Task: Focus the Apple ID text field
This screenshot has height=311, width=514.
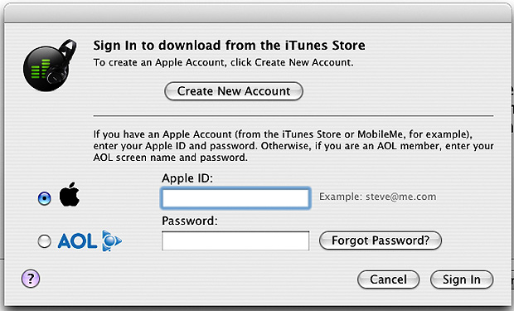Action: coord(235,198)
